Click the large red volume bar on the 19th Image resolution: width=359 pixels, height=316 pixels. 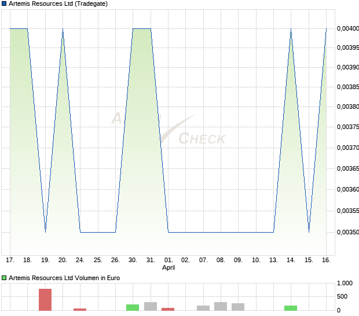(x=45, y=300)
